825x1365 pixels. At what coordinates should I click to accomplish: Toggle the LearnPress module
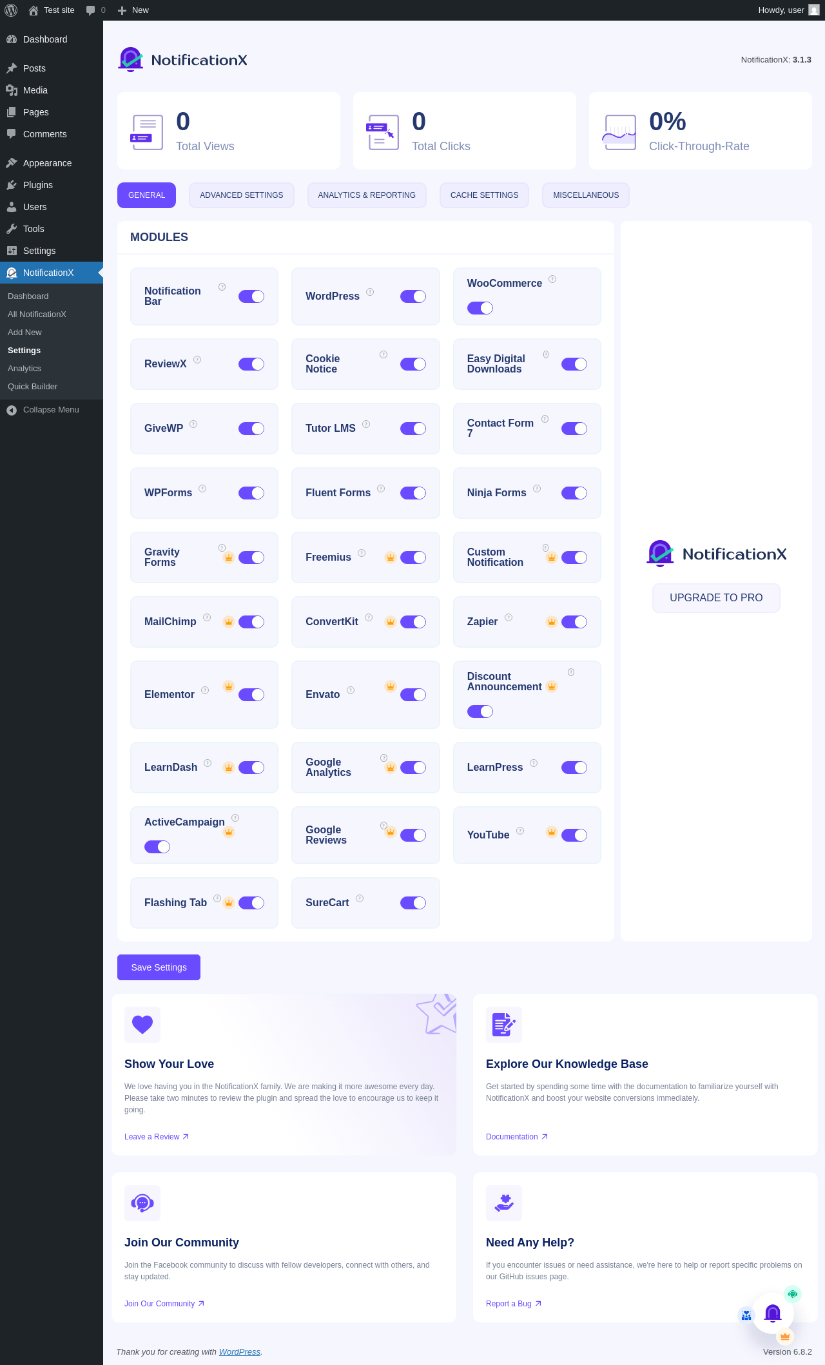pyautogui.click(x=574, y=768)
